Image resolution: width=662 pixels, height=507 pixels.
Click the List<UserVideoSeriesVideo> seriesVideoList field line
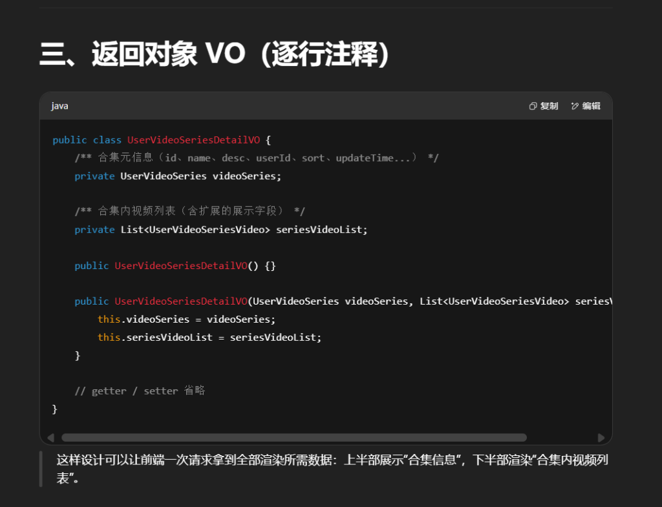coord(220,230)
